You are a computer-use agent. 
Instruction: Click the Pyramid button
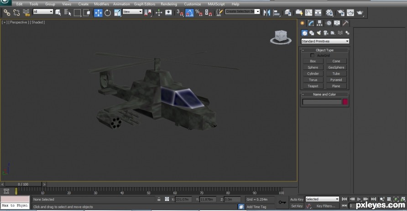click(x=336, y=80)
